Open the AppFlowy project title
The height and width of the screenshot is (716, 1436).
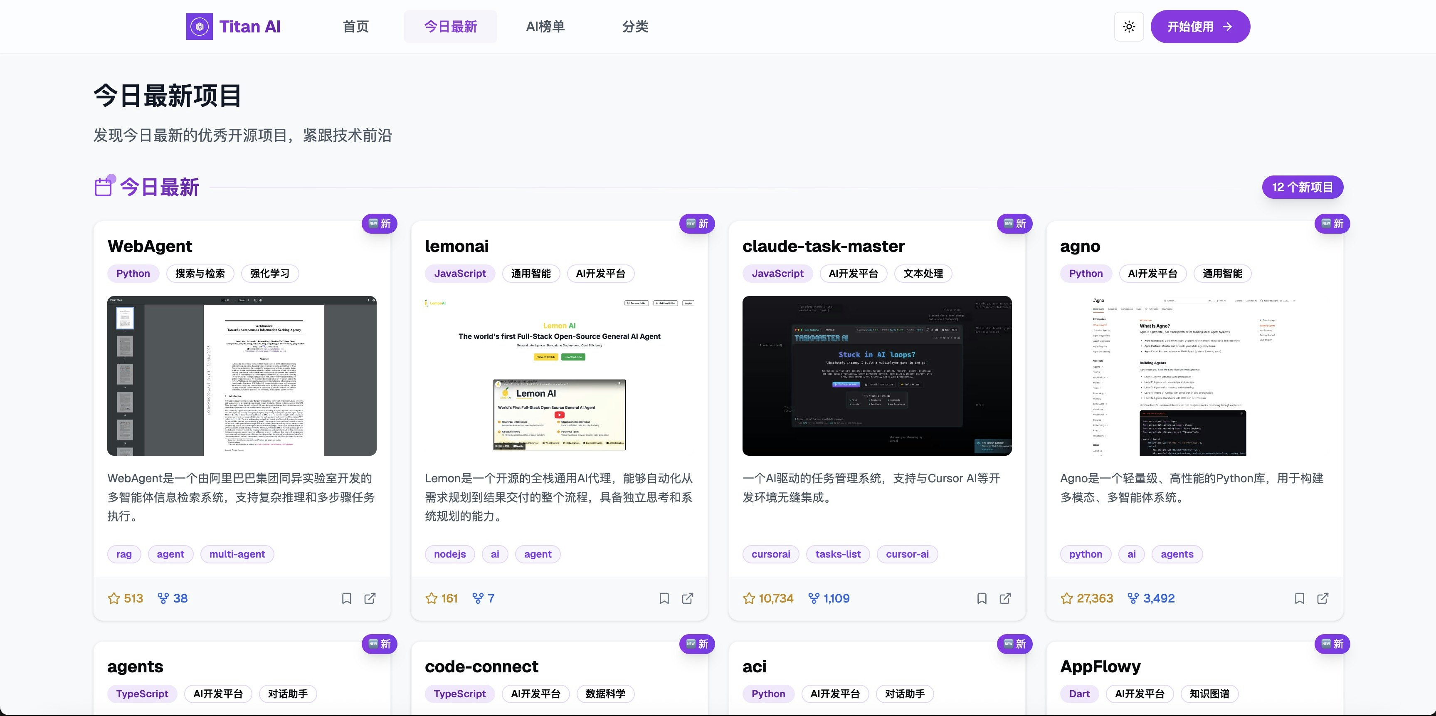point(1100,667)
